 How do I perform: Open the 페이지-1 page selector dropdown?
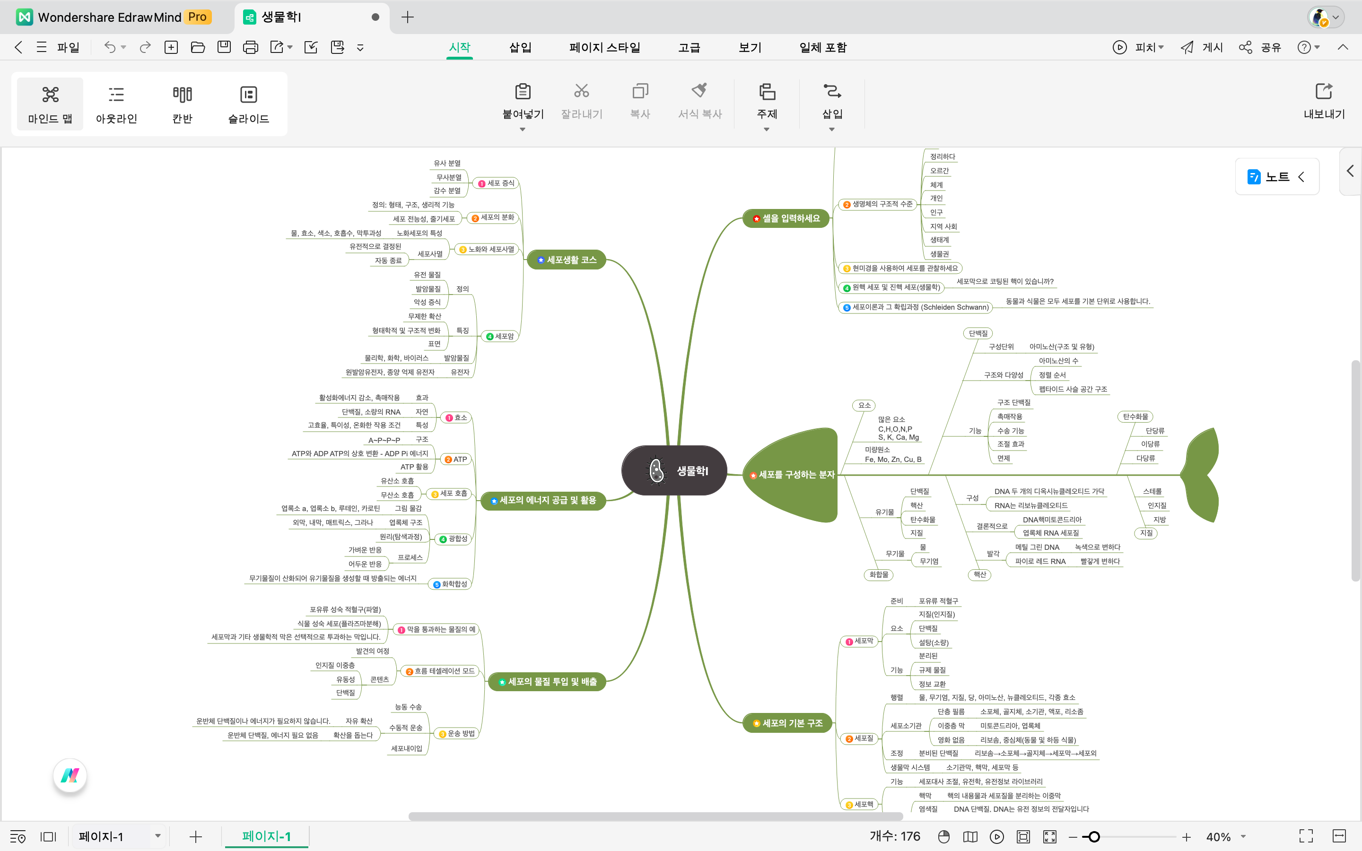[x=157, y=836]
